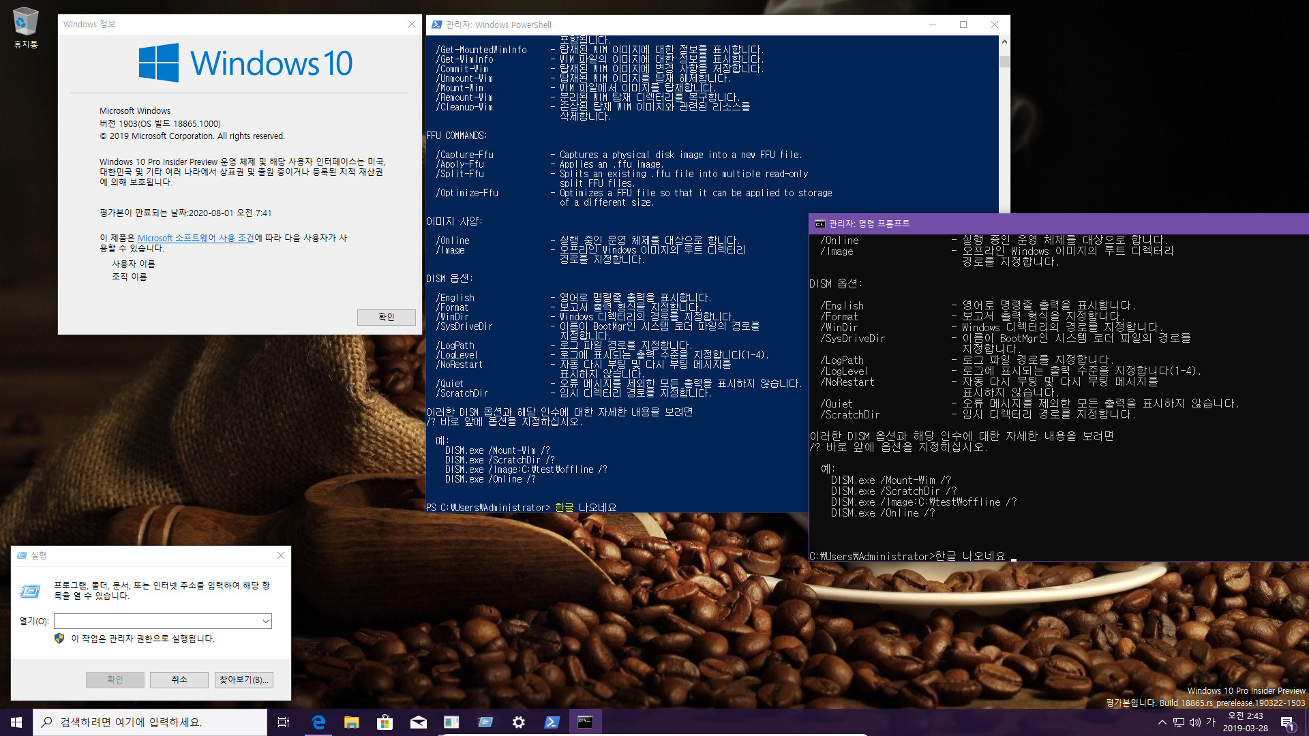Screen dimensions: 1309x736
Task: Click the PowerShell scrollbar up arrow
Action: (1004, 42)
